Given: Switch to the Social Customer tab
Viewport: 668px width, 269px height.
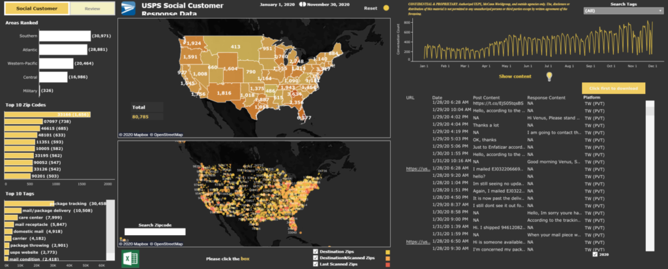Looking at the screenshot, I should point(37,8).
